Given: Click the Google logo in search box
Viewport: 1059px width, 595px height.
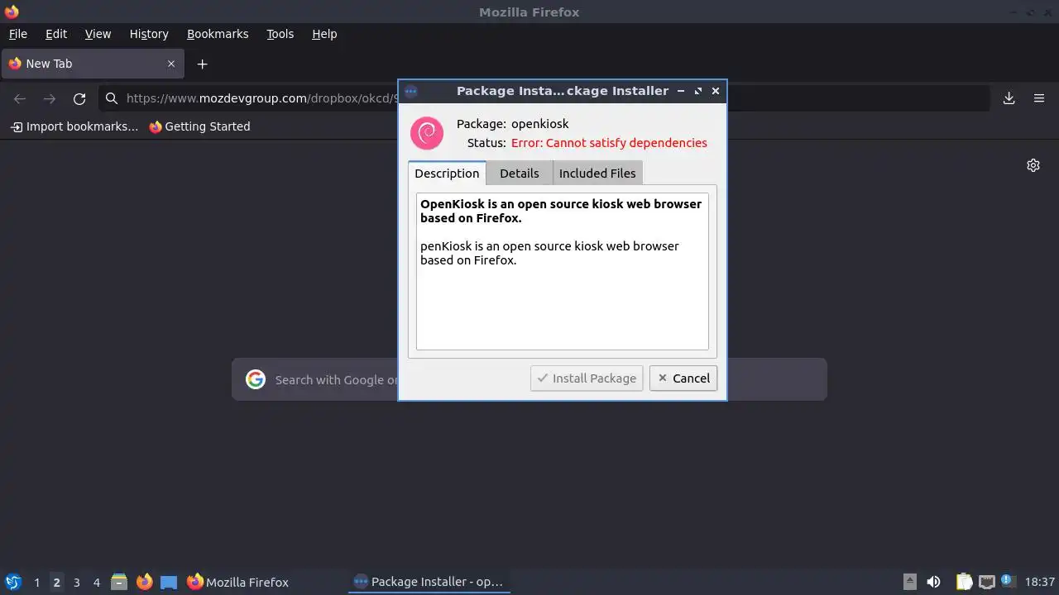Looking at the screenshot, I should click(x=256, y=379).
